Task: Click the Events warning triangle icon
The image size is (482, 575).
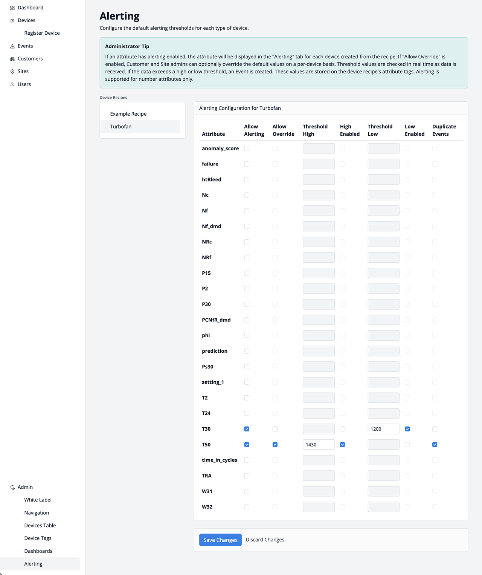Action: point(12,46)
